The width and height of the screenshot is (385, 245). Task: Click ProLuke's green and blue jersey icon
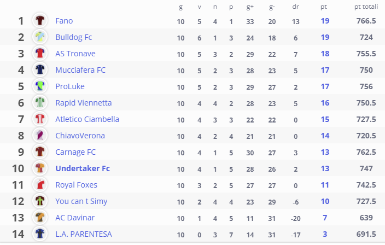[40, 86]
